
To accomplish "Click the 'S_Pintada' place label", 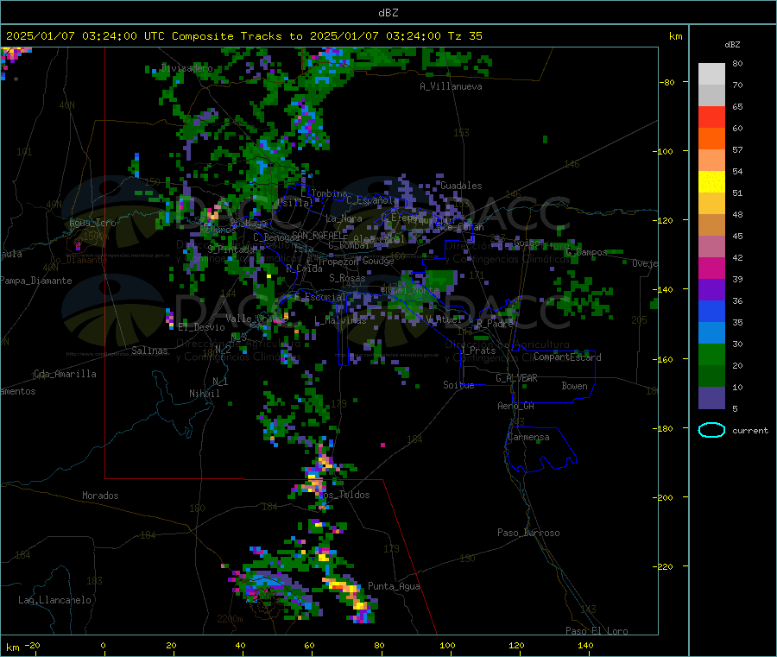I will coord(231,250).
